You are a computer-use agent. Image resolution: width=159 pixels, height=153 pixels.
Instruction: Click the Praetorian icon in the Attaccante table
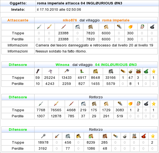(x=49, y=27)
